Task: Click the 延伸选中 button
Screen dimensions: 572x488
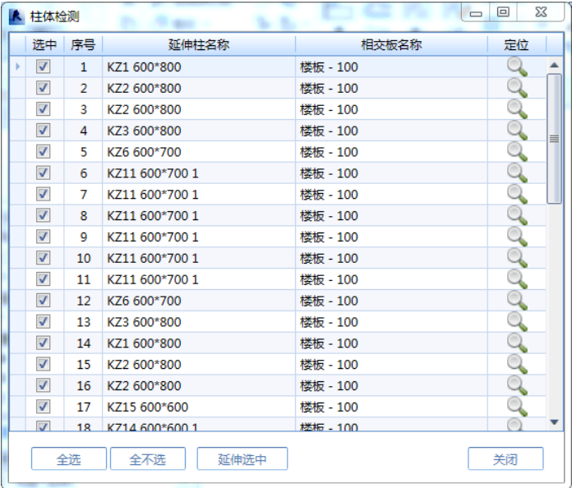Action: pyautogui.click(x=242, y=458)
